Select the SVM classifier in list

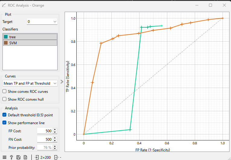coord(30,43)
